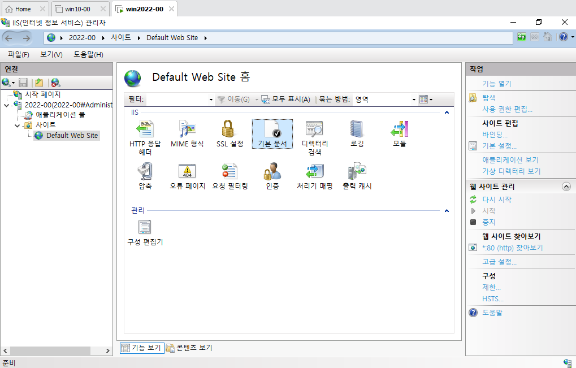
Task: Click the 다시 시작 action link
Action: (x=497, y=200)
